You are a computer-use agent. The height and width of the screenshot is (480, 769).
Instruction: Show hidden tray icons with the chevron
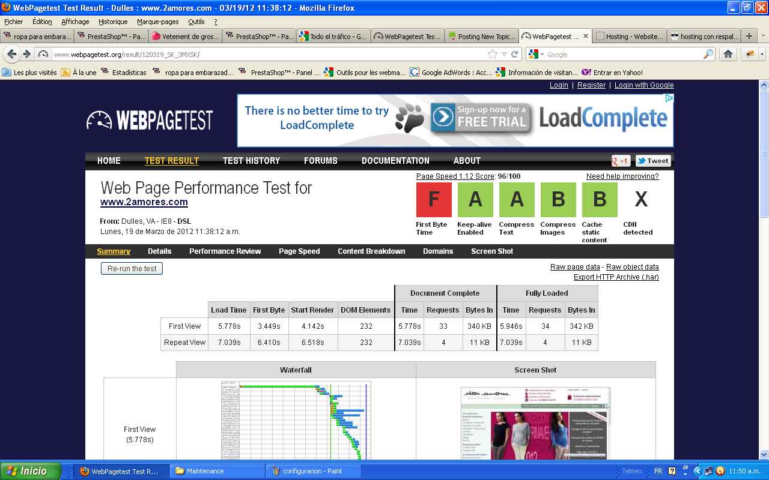698,471
